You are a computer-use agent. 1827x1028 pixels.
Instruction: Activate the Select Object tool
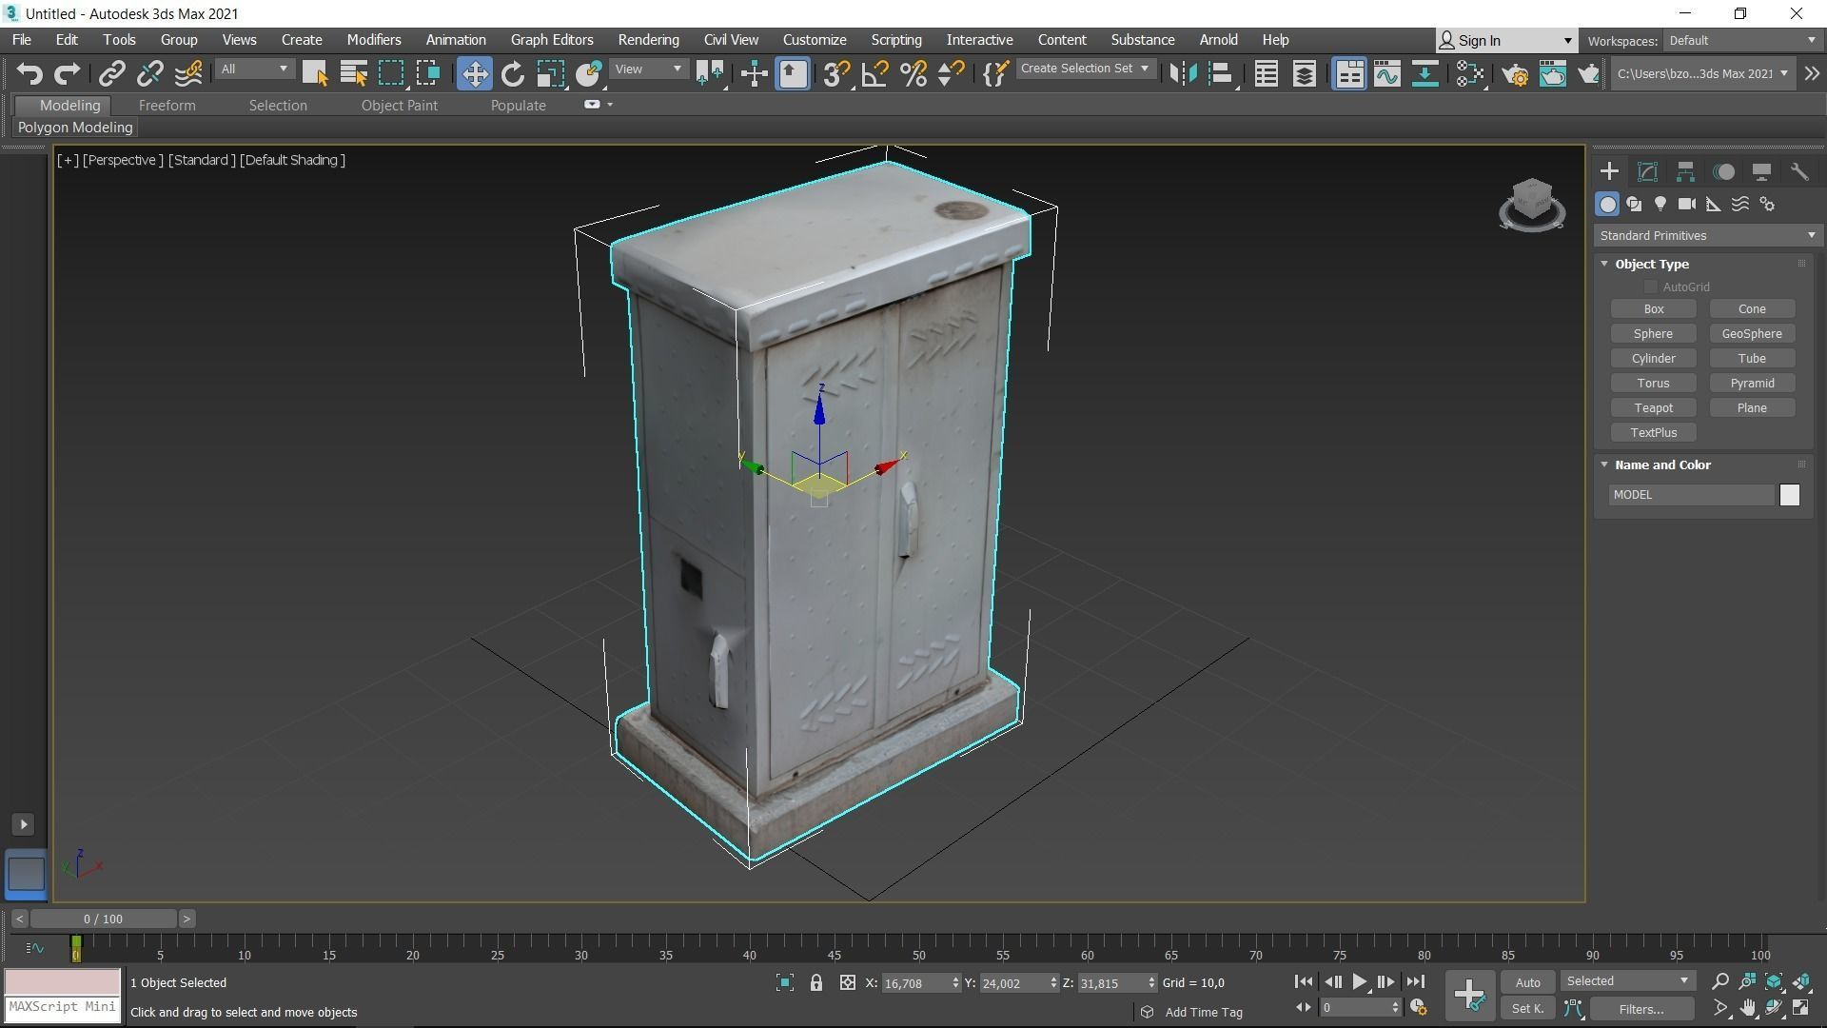tap(315, 73)
